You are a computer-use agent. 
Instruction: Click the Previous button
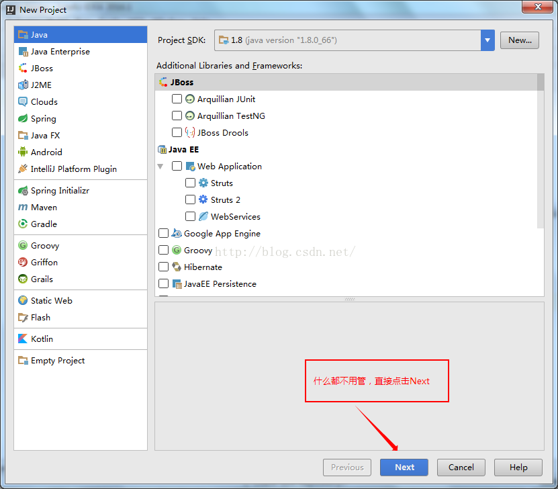point(347,468)
